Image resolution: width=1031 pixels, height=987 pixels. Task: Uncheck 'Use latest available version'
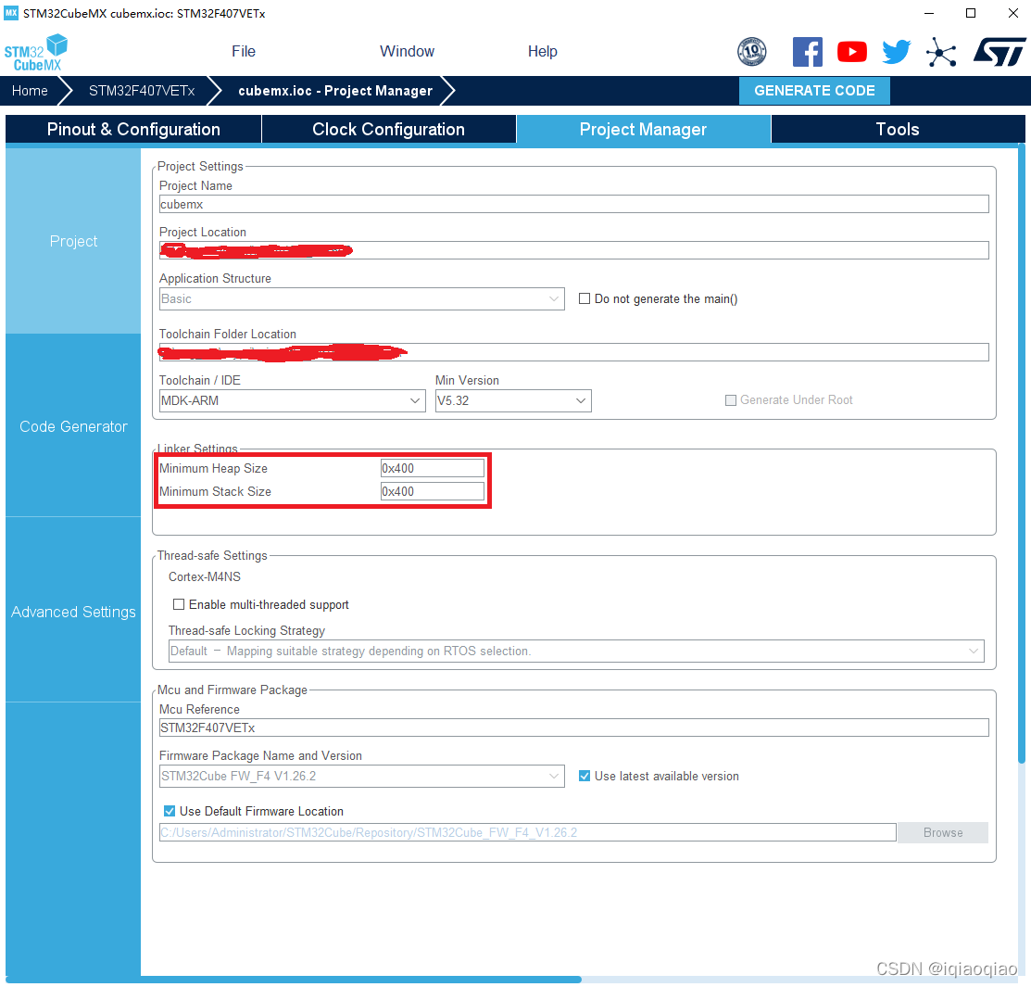tap(584, 776)
